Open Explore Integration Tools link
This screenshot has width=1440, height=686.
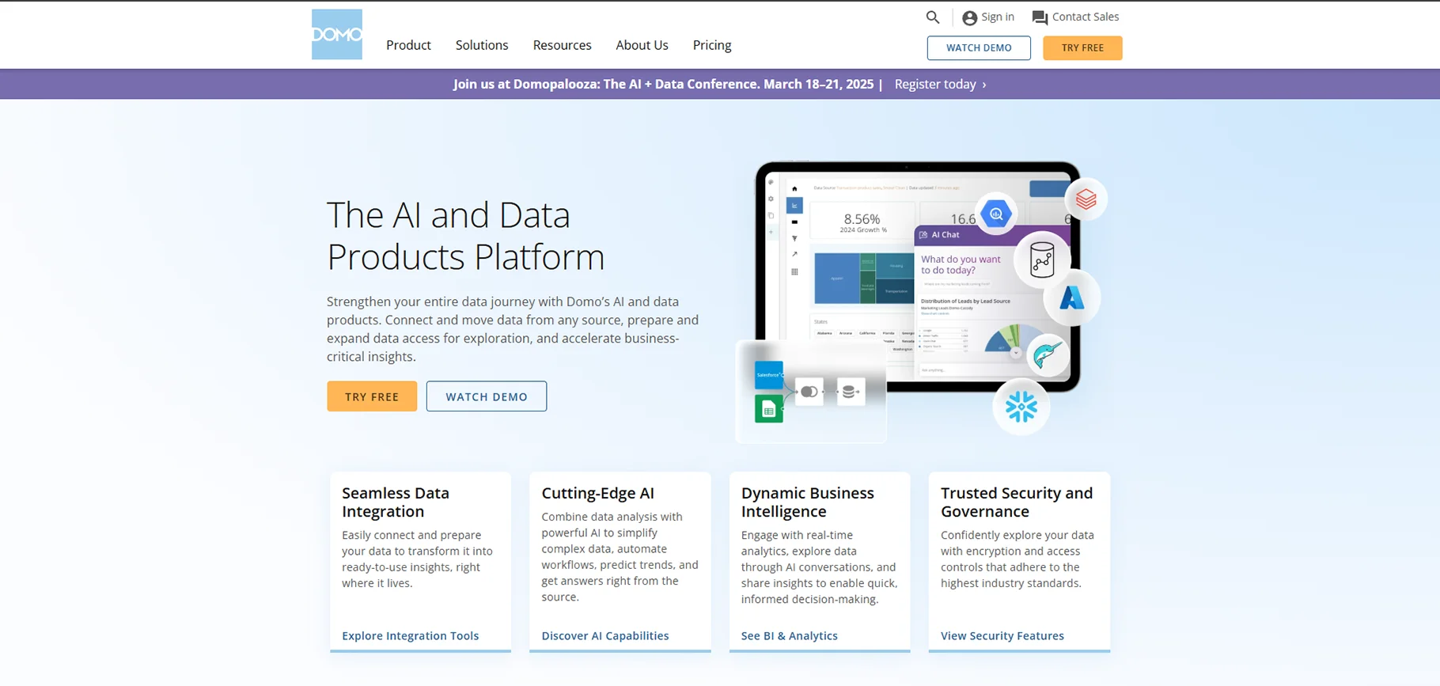point(411,635)
